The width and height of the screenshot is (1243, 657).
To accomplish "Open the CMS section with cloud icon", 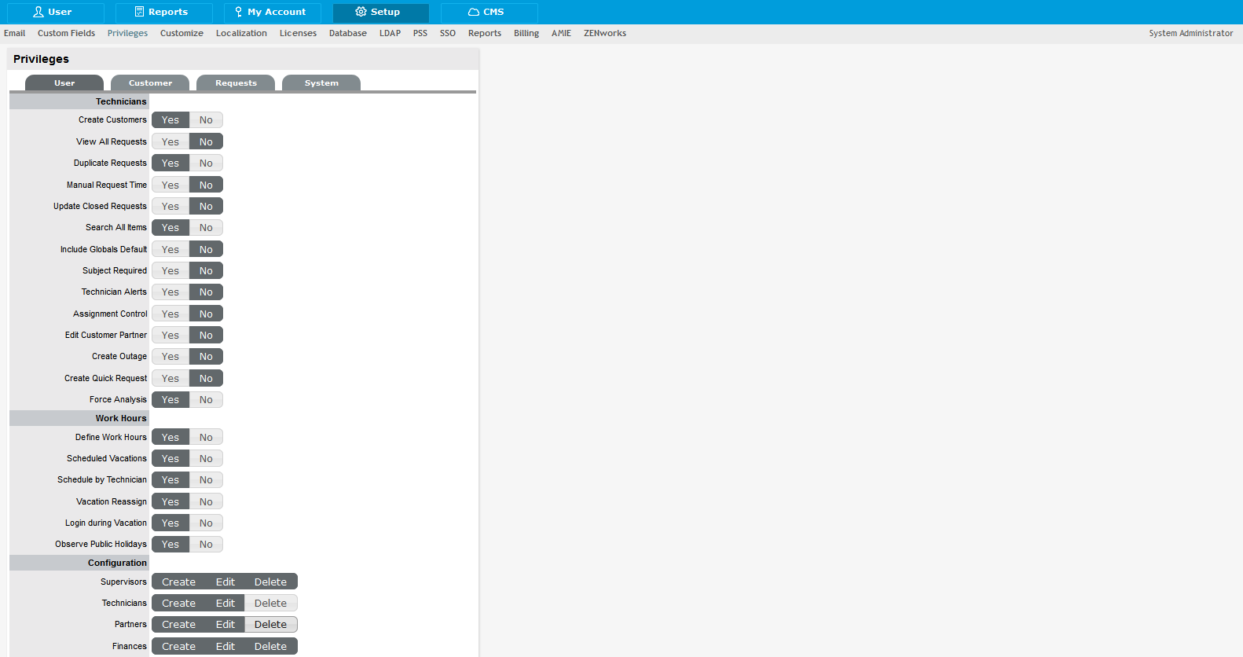I will 489,13.
